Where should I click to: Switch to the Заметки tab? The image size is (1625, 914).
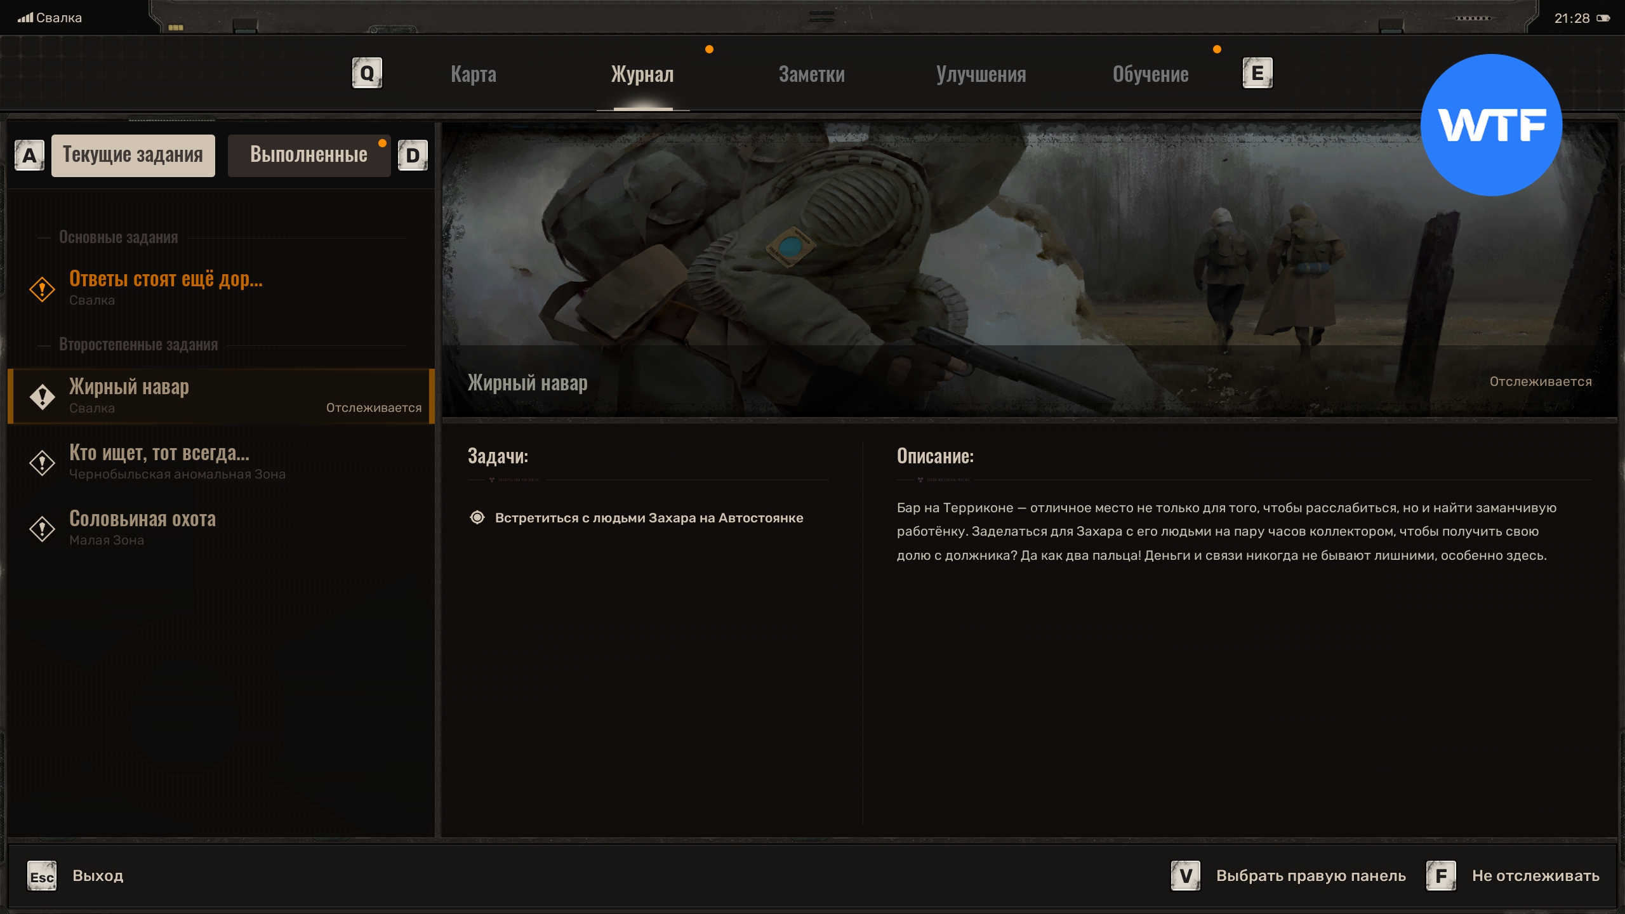[811, 74]
